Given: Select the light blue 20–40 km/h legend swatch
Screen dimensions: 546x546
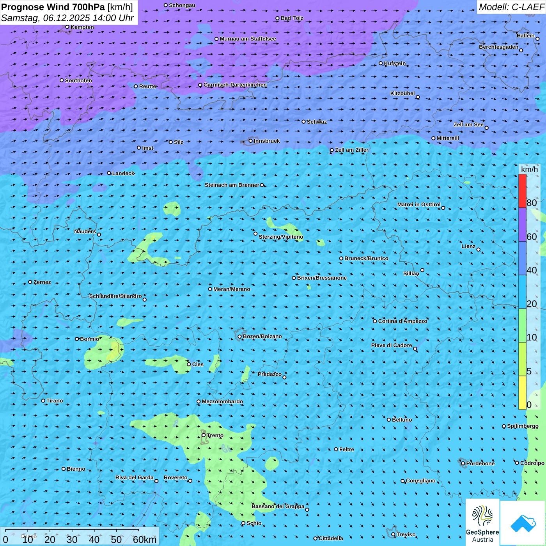Looking at the screenshot, I should pos(522,292).
